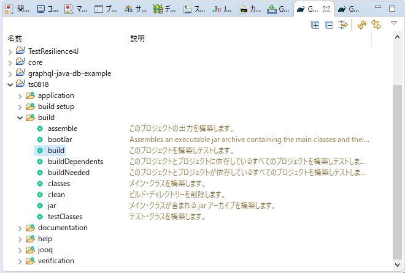Click the vertical scrollbar thumb
This screenshot has width=405, height=273.
tap(397, 172)
